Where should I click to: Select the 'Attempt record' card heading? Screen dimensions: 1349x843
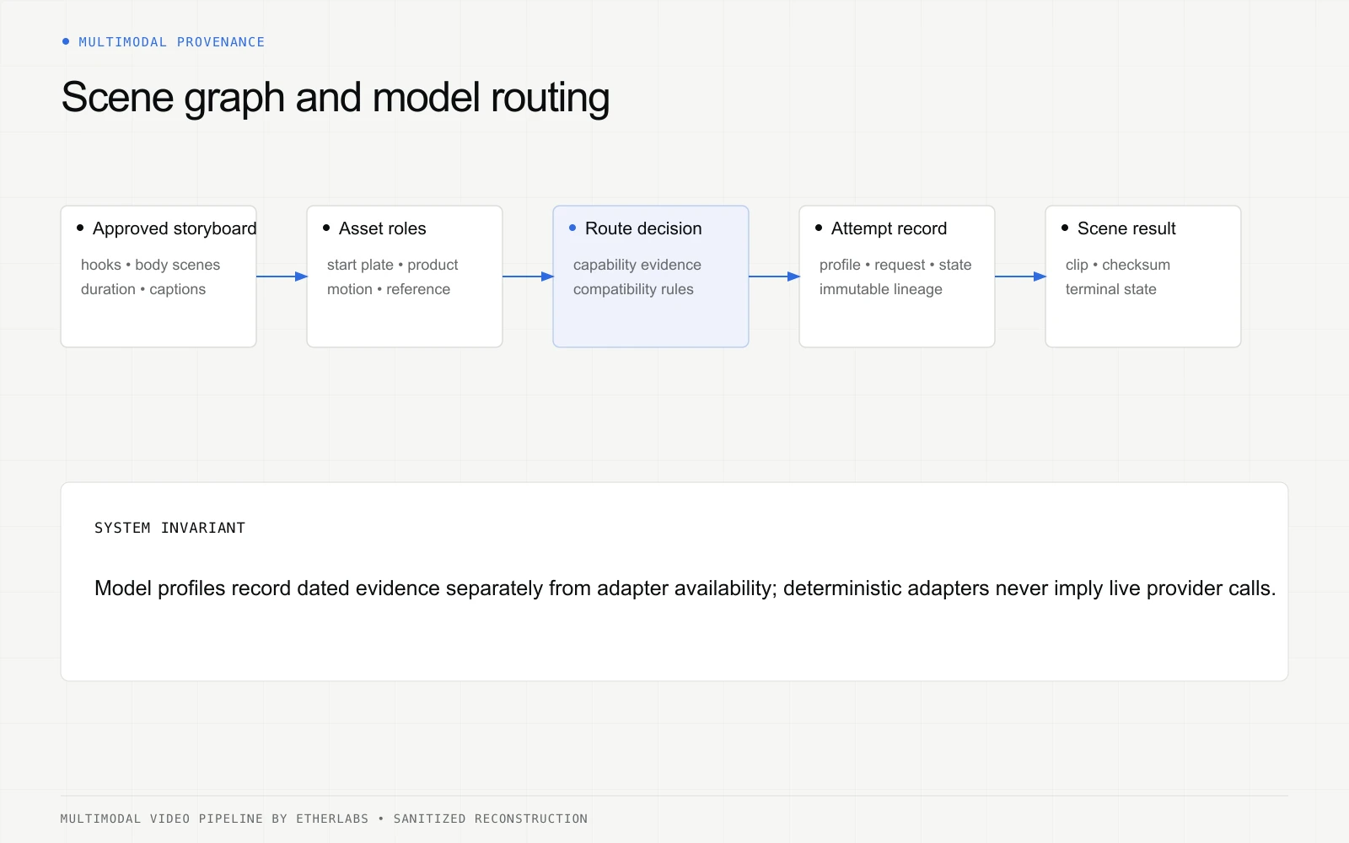point(889,228)
